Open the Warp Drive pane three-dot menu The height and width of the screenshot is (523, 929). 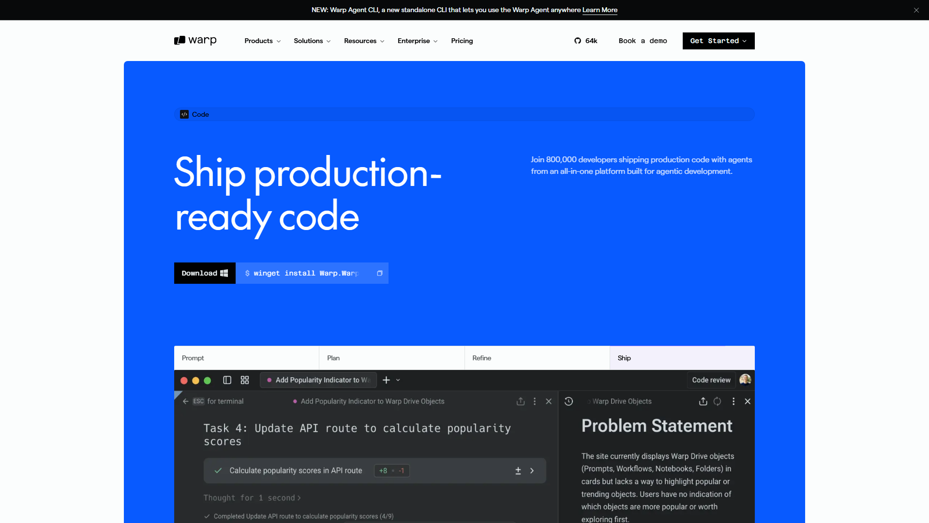[x=734, y=401]
